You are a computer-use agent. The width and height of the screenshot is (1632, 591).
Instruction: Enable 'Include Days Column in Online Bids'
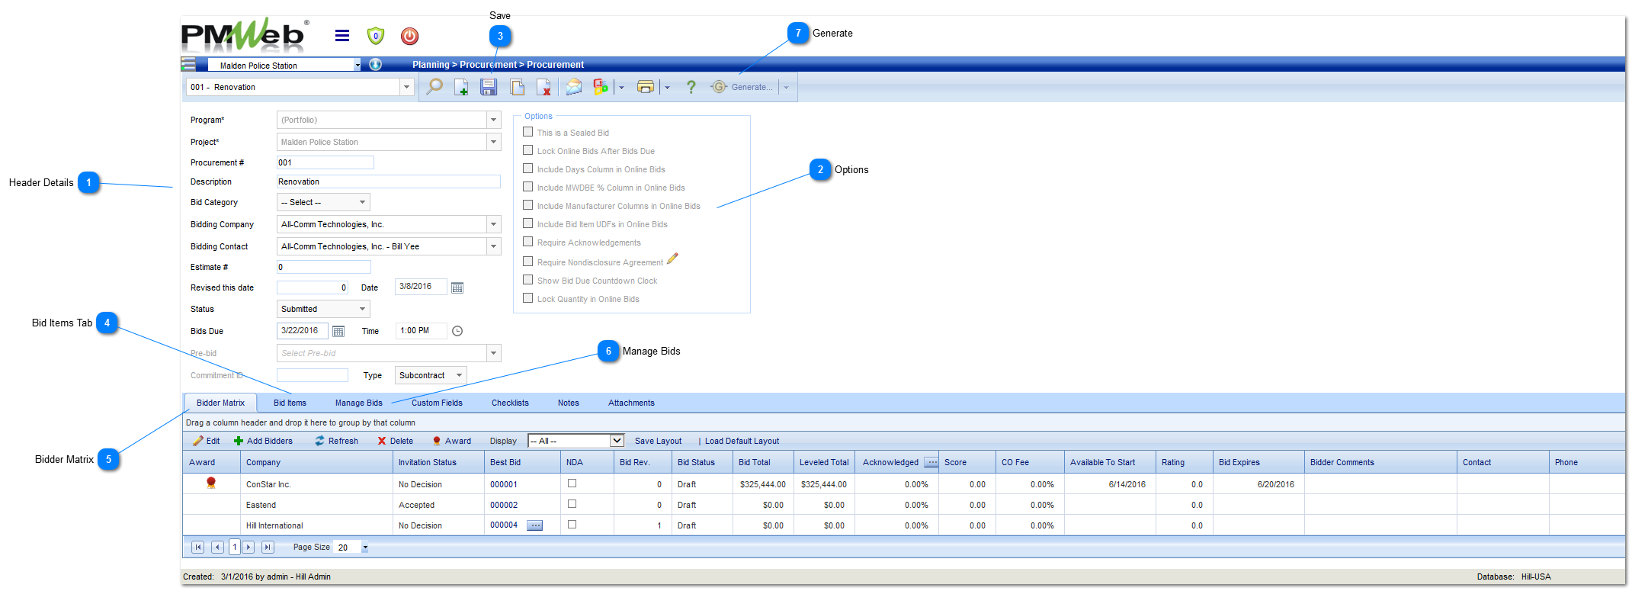[527, 169]
